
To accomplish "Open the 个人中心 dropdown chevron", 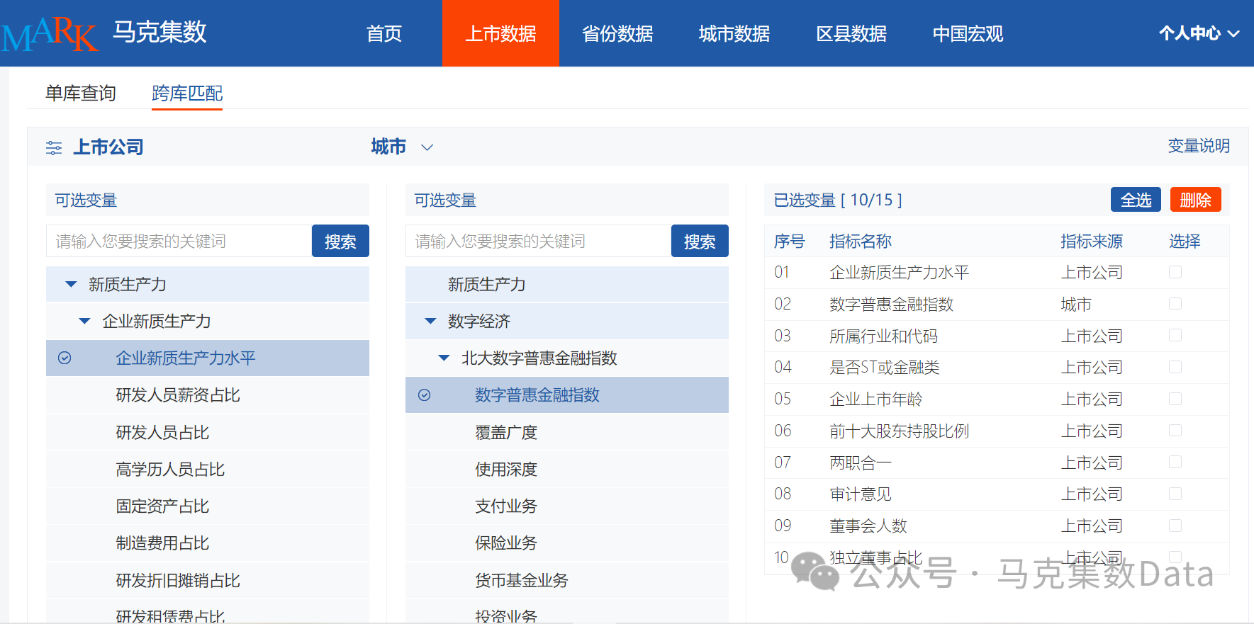I will point(1233,33).
